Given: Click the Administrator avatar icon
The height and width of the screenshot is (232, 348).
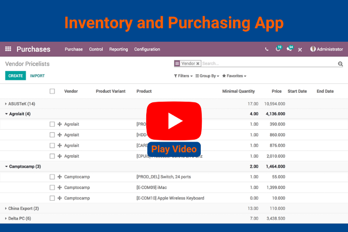Looking at the screenshot, I should coord(313,49).
